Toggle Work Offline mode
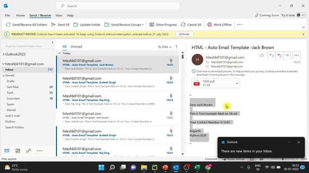The width and height of the screenshot is (309, 173). coord(219,25)
